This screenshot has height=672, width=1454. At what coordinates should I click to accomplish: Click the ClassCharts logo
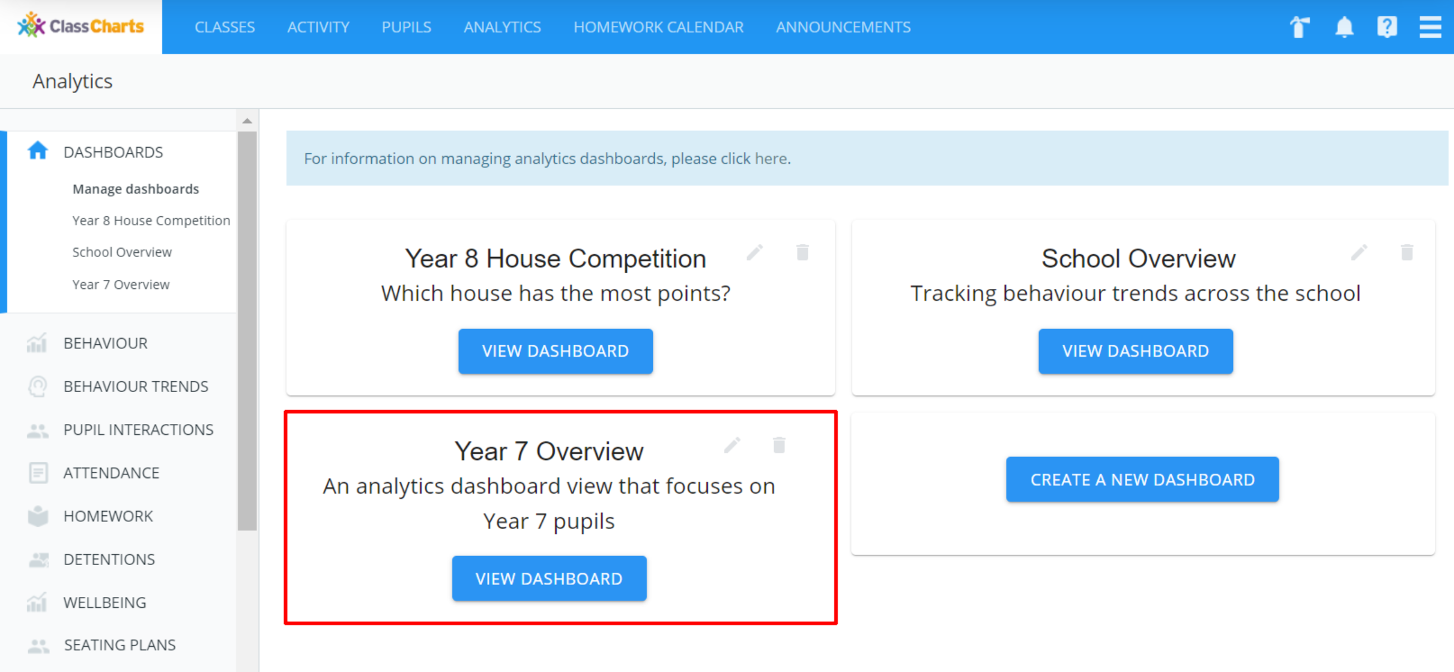[80, 26]
